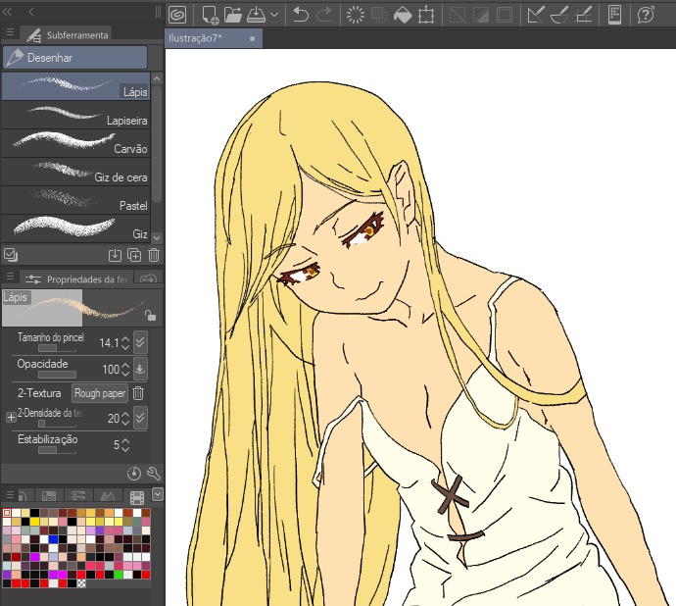Open sub tool detail wrench icon
Image resolution: width=676 pixels, height=606 pixels.
(x=154, y=474)
